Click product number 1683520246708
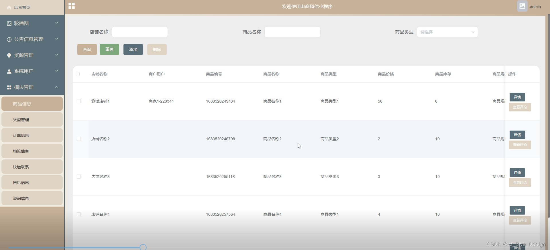550x250 pixels. click(x=220, y=139)
